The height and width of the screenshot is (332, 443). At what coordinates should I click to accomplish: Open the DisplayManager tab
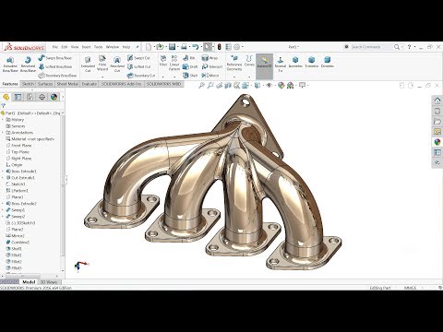click(x=54, y=97)
